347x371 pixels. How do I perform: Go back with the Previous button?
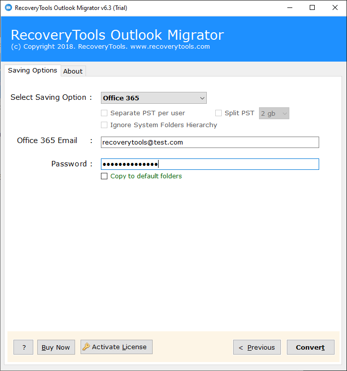pos(257,347)
